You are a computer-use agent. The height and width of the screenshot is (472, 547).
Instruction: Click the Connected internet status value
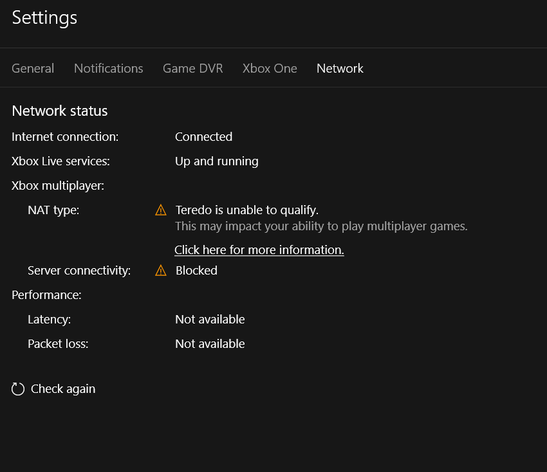pos(204,137)
